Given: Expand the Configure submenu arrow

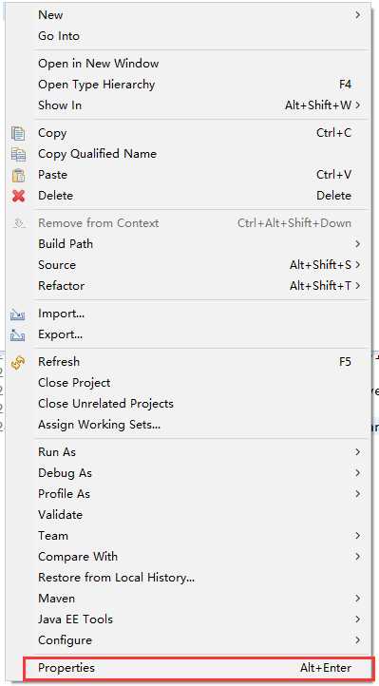Looking at the screenshot, I should [x=357, y=640].
